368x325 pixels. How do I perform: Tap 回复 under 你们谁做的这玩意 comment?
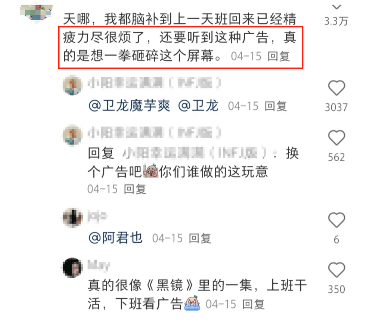[135, 189]
